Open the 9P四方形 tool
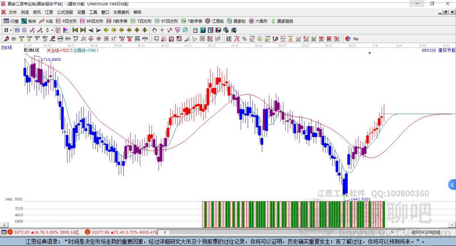This screenshot has width=456, height=246. click(x=92, y=21)
